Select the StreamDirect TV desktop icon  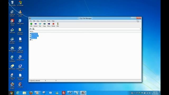tap(12, 50)
